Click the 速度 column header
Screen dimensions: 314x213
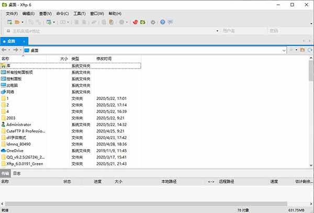pyautogui.click(x=274, y=182)
